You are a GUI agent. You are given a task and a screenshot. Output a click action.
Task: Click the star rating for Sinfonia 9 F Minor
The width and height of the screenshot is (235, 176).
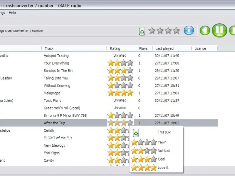pos(120,115)
